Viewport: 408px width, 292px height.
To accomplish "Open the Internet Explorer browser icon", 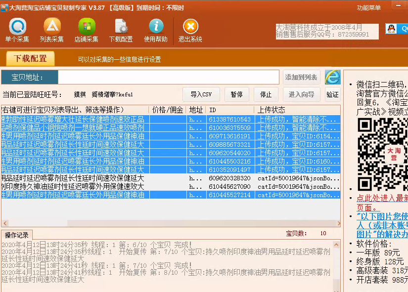I will coord(332,77).
